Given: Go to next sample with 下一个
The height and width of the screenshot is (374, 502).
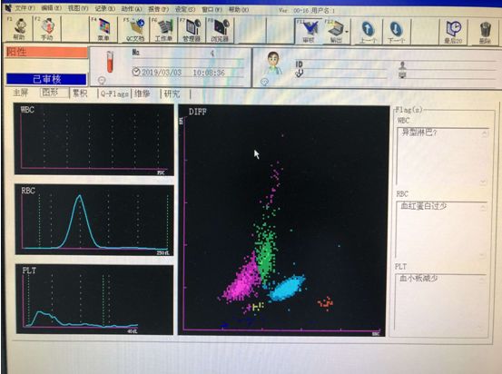Looking at the screenshot, I should point(396,32).
